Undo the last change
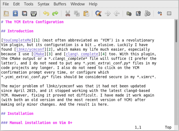Screen dimensions: 179x131 [x=46, y=13]
